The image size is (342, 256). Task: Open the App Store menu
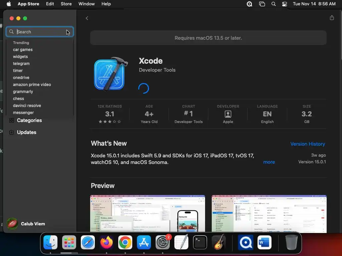coord(28,4)
